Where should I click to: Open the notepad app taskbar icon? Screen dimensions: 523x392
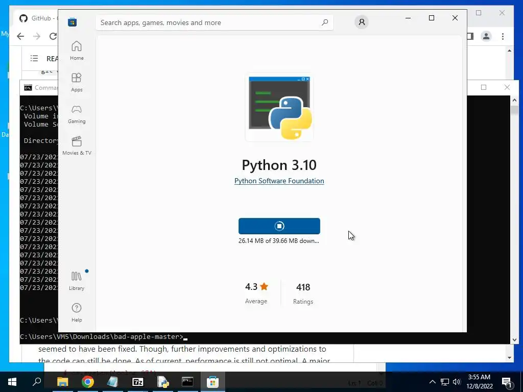pyautogui.click(x=113, y=382)
